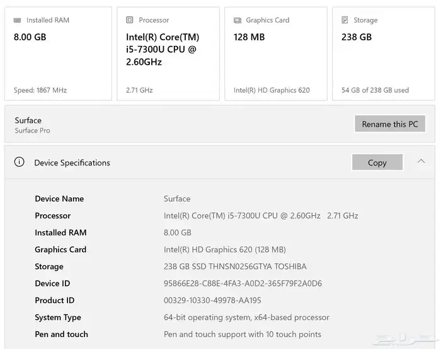The width and height of the screenshot is (441, 349).
Task: Open the processor card showing i5-7300U
Action: point(168,53)
